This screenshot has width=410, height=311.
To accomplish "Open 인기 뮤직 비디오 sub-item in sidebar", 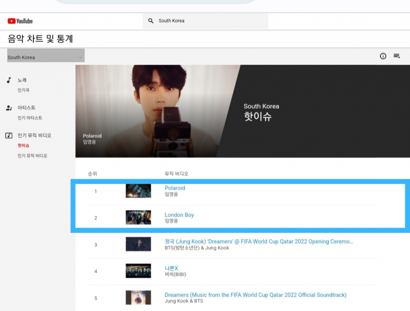I will click(x=32, y=156).
